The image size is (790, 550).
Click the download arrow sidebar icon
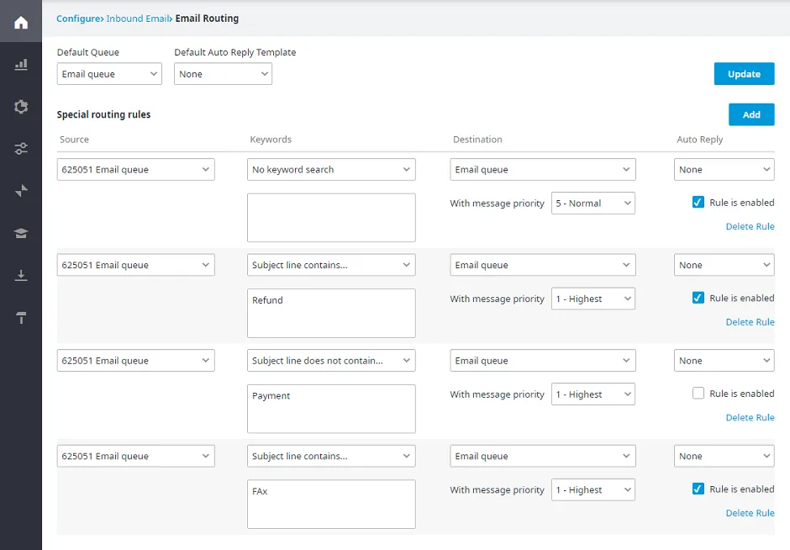point(21,275)
